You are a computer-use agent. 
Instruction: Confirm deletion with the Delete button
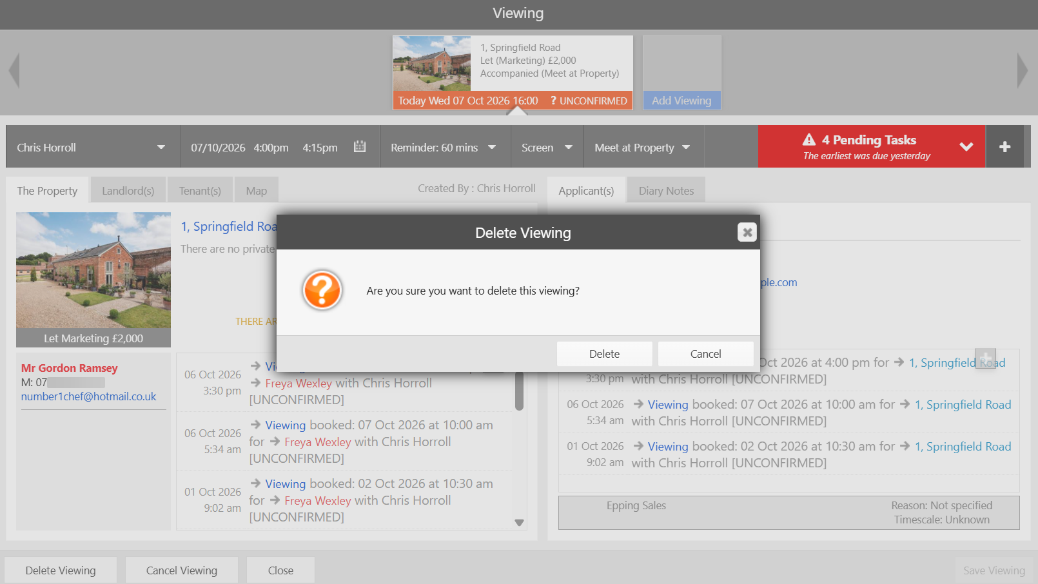pos(604,354)
